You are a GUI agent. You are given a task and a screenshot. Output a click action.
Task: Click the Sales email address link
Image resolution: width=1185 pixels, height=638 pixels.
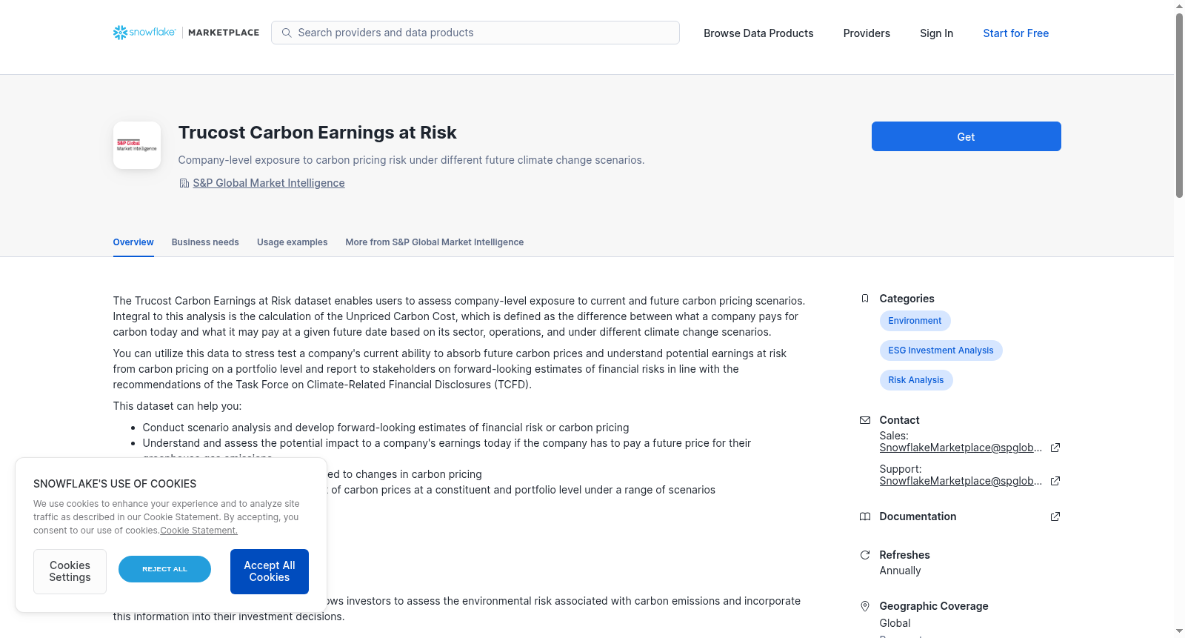point(961,448)
